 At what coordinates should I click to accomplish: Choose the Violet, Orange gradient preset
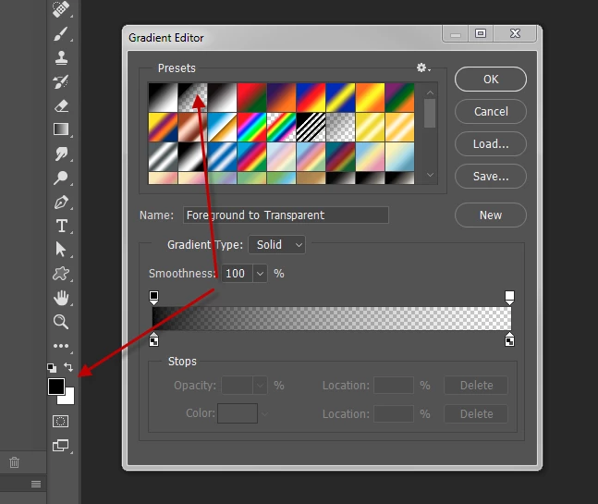point(282,97)
